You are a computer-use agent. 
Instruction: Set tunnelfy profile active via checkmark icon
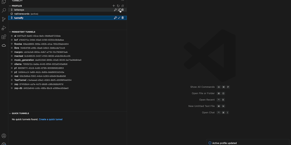click(x=119, y=18)
